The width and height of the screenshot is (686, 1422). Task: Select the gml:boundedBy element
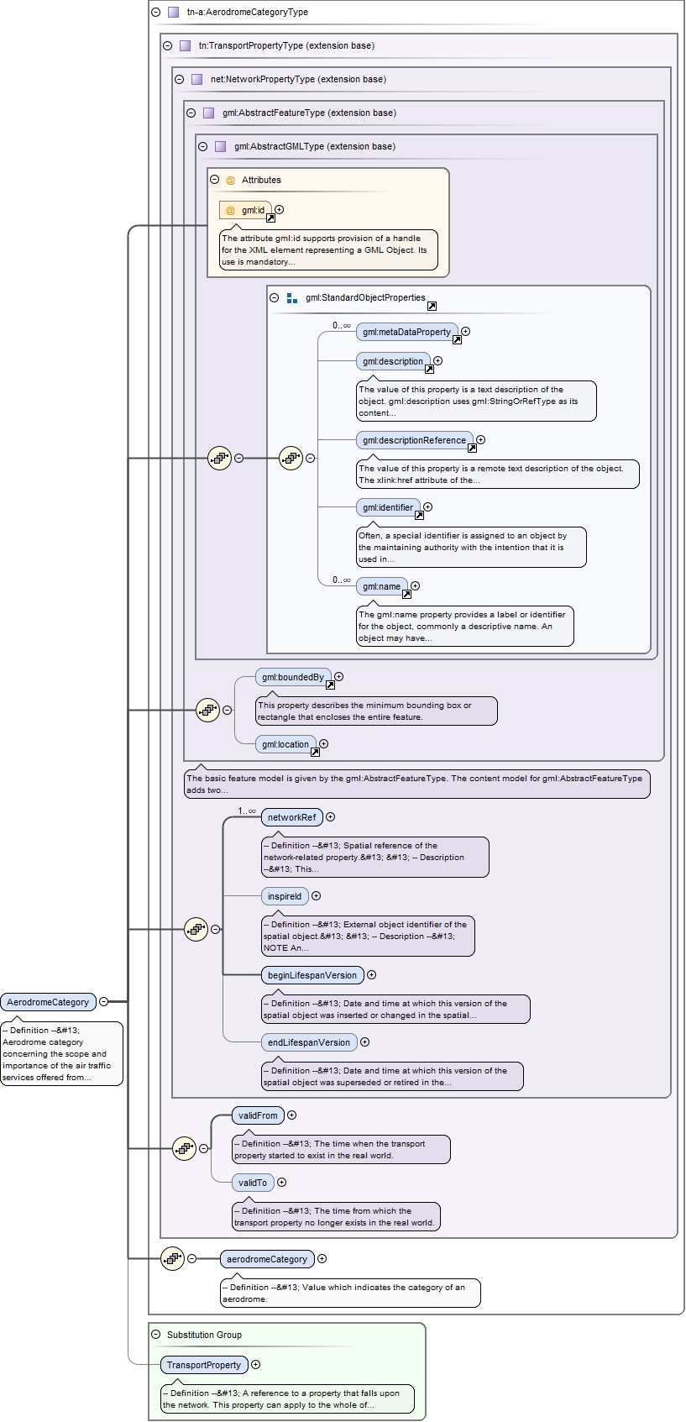pos(293,677)
